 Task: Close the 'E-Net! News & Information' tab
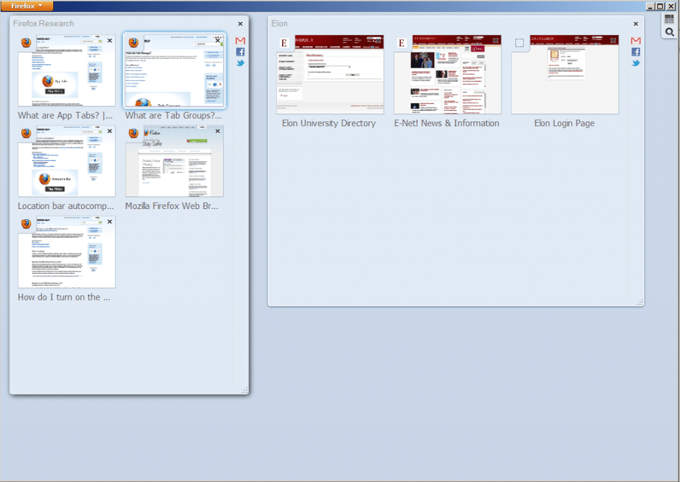click(x=495, y=40)
